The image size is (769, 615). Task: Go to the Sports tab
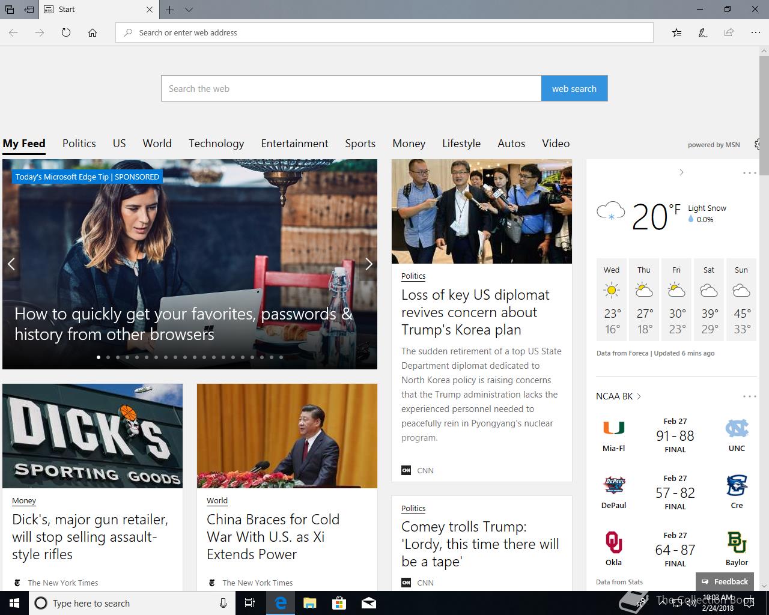pos(360,144)
